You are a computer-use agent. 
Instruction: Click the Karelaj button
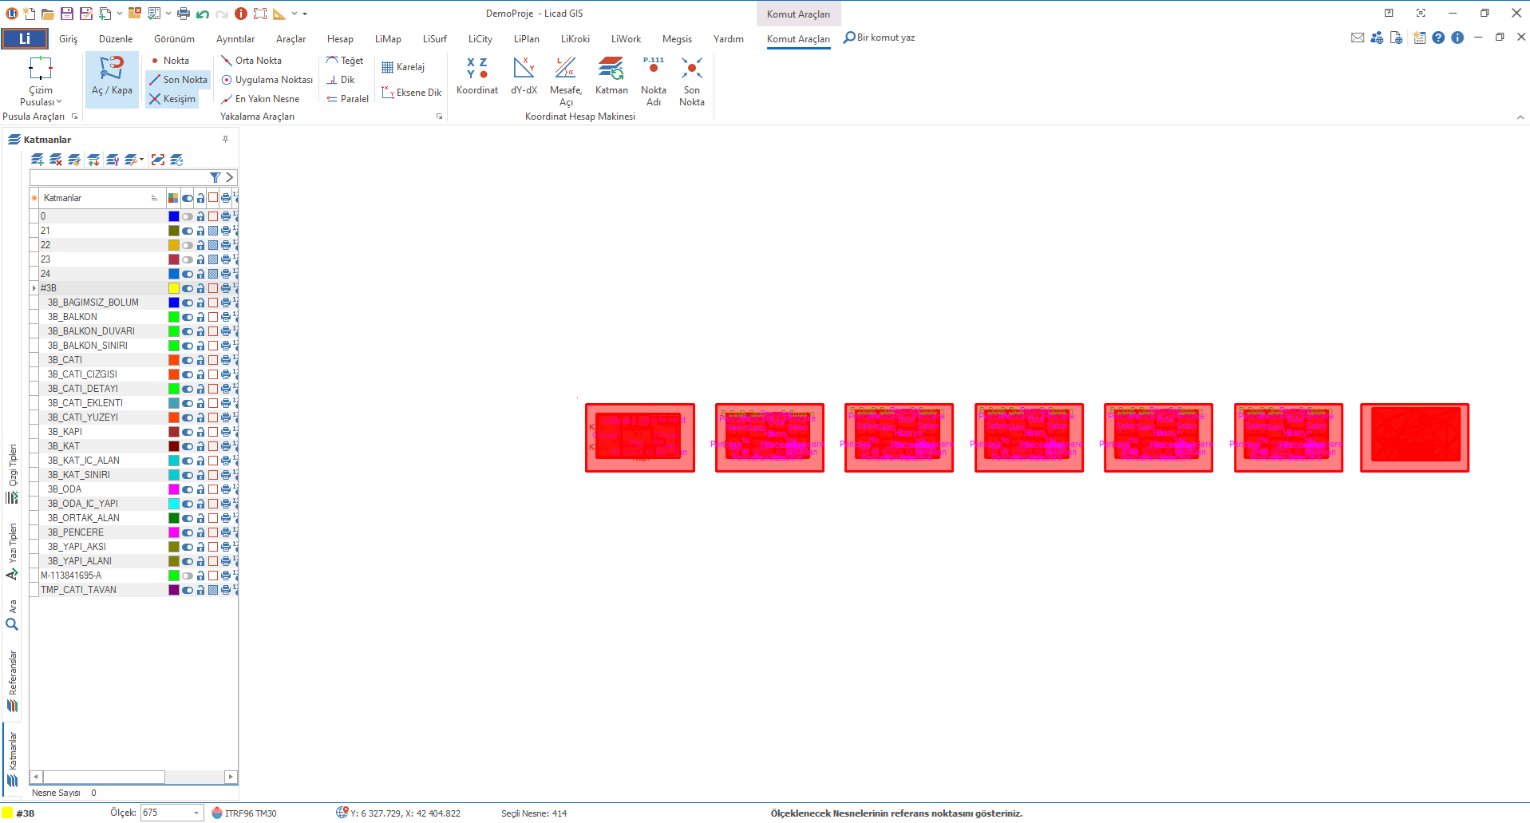(x=403, y=67)
